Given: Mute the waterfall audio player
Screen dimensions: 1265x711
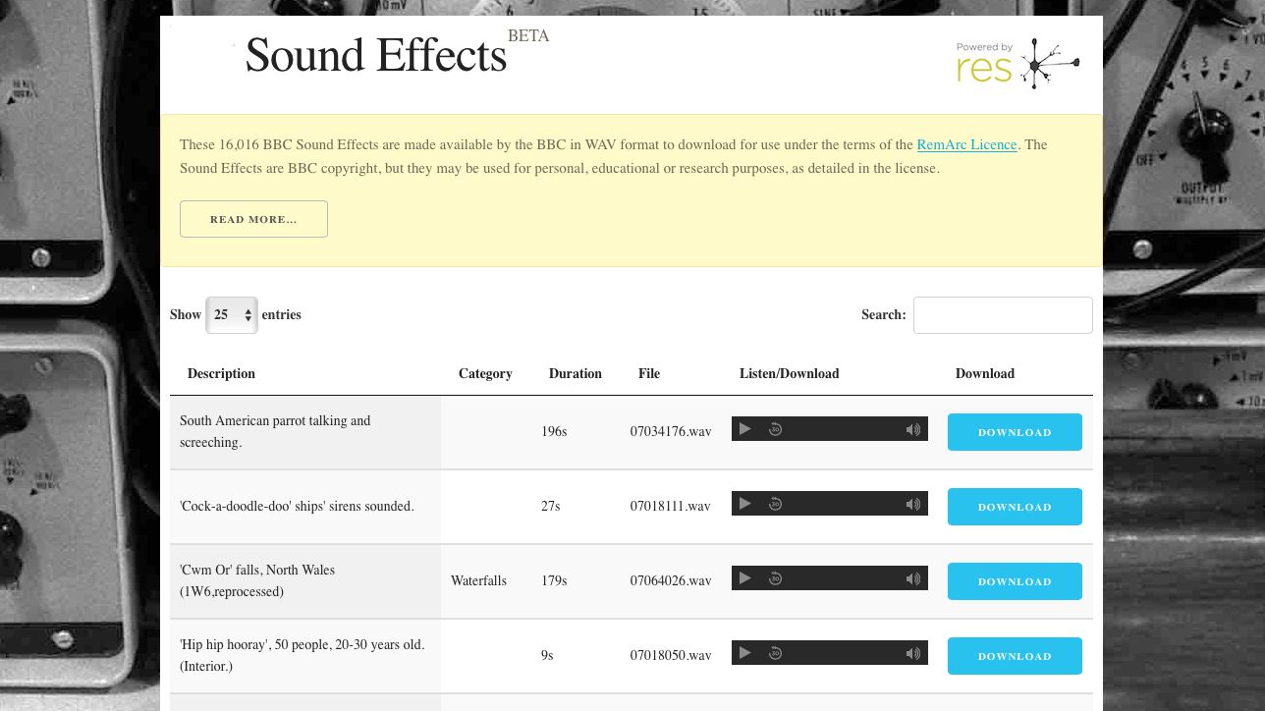Looking at the screenshot, I should (912, 577).
